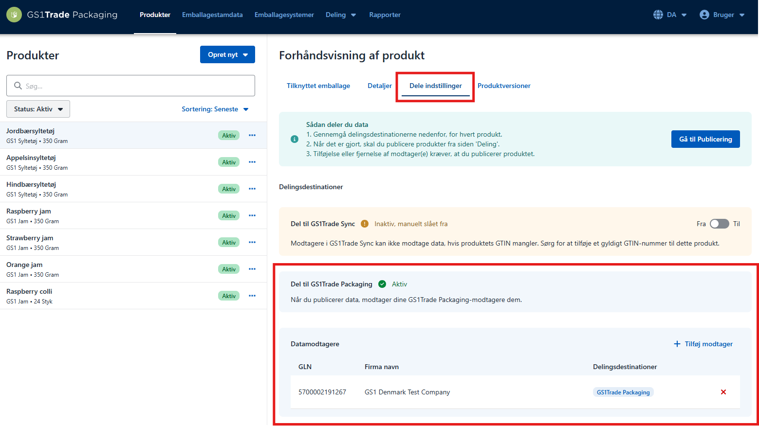Viewport: 759px width, 426px height.
Task: Click the Inaktiv, manuelt slået fra status text
Action: click(x=411, y=224)
